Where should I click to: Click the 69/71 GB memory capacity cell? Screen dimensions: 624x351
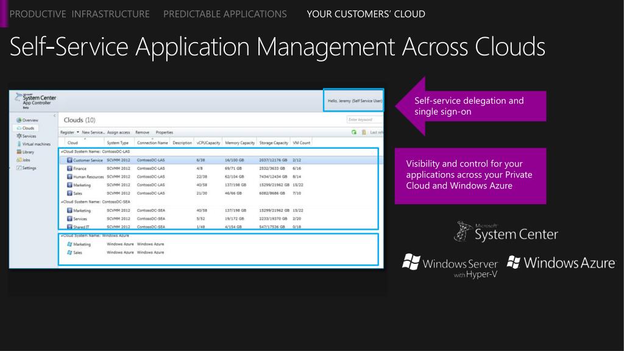(x=233, y=169)
